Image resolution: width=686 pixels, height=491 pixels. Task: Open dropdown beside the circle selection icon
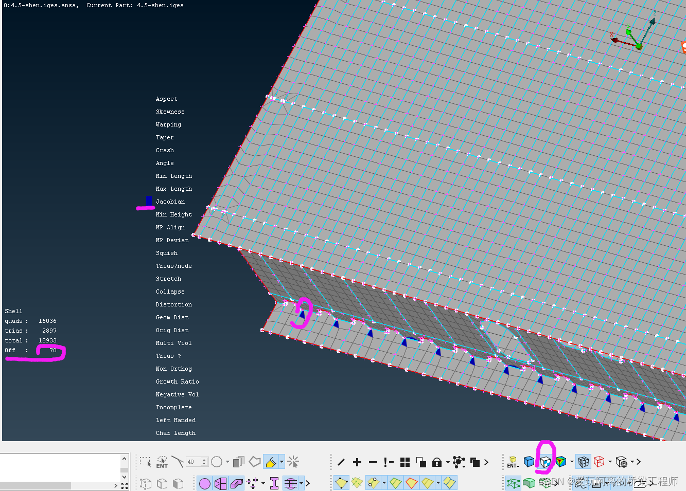[227, 462]
